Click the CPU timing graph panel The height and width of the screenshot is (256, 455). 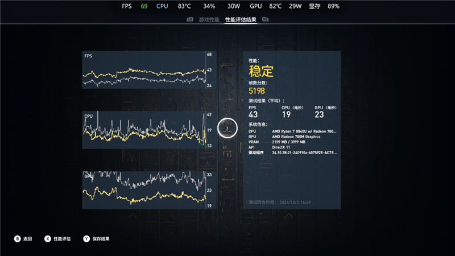point(149,130)
